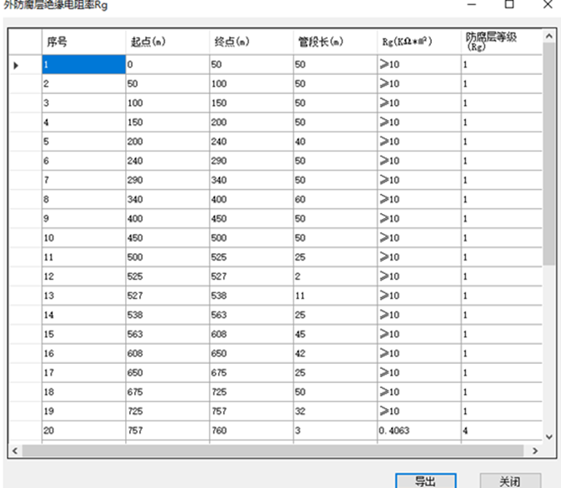Click the 管段长 cell in row 8
The image size is (561, 488).
[x=334, y=200]
